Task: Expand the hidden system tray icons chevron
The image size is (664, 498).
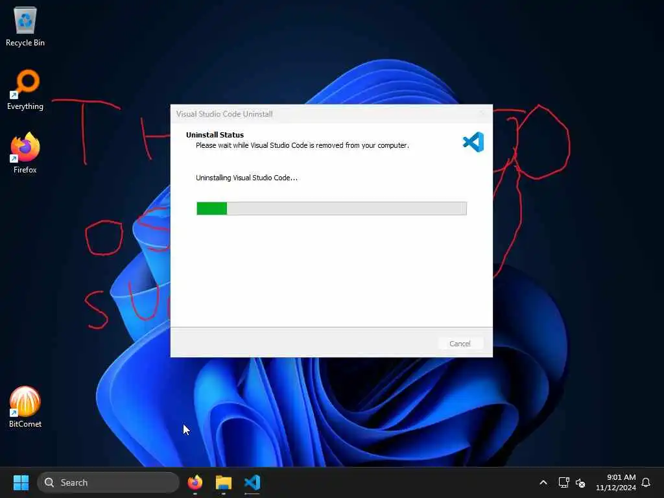Action: 543,482
